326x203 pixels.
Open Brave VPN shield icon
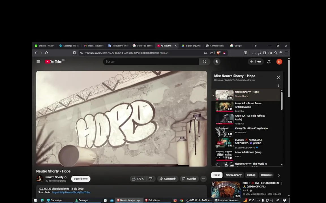point(281,53)
